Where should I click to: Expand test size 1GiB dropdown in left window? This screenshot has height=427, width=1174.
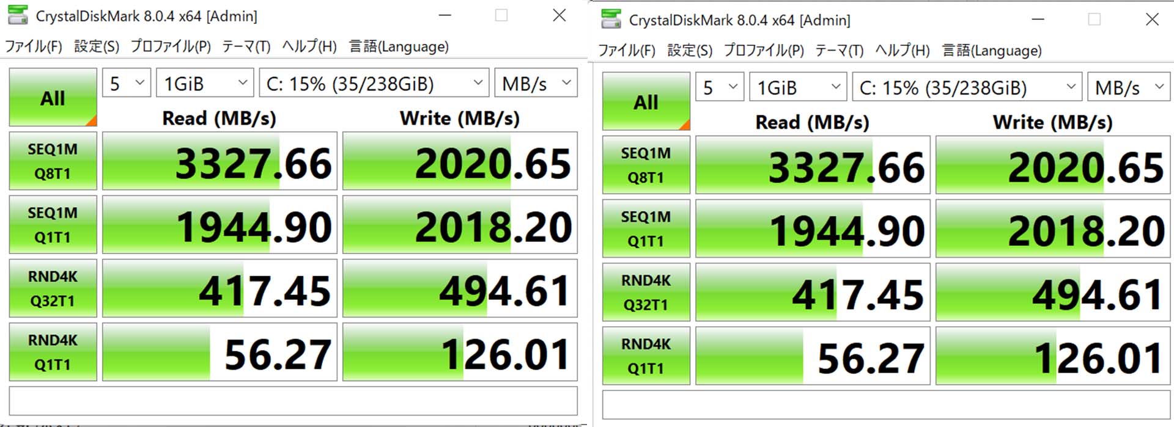205,82
